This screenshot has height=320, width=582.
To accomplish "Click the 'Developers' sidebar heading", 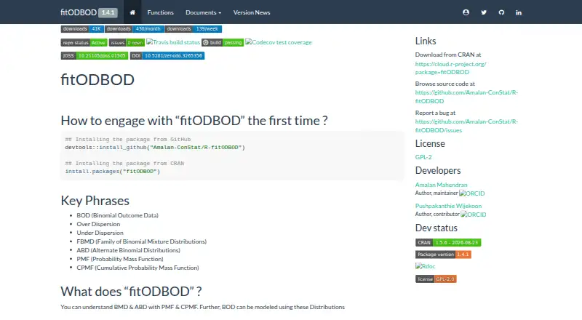I will pyautogui.click(x=438, y=170).
